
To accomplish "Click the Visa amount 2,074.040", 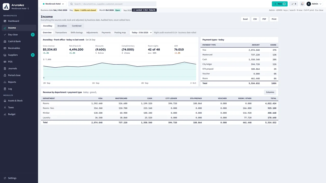I will click(254, 50).
